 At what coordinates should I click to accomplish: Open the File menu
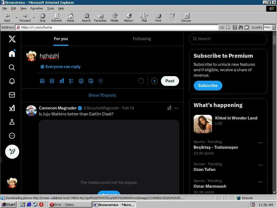tap(5, 8)
